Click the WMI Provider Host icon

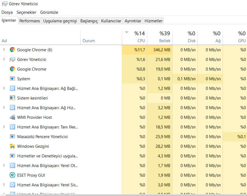click(13, 117)
